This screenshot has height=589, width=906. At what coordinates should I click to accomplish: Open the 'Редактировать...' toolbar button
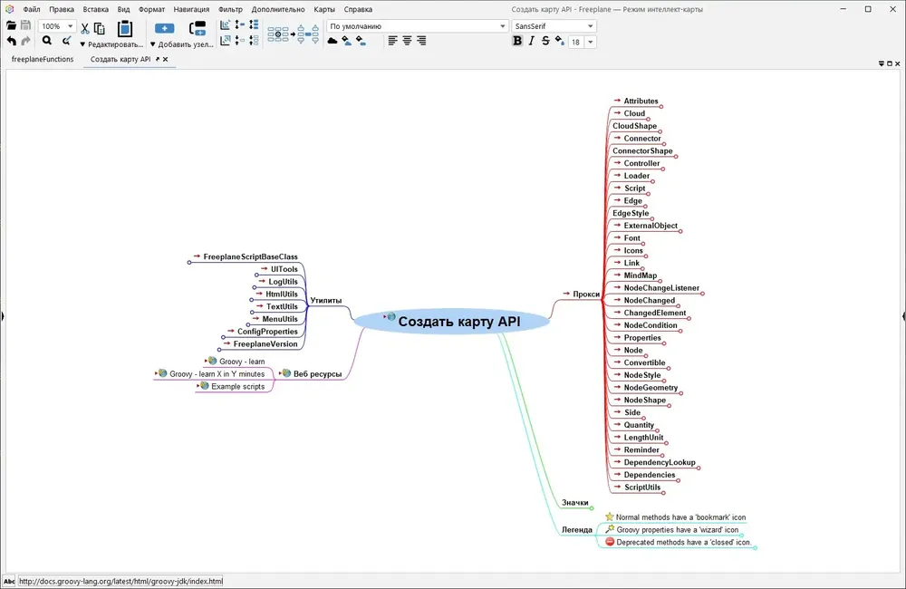tap(111, 43)
